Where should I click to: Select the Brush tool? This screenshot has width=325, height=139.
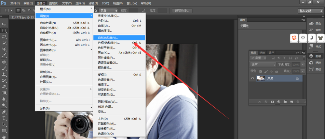click(x=4, y=68)
